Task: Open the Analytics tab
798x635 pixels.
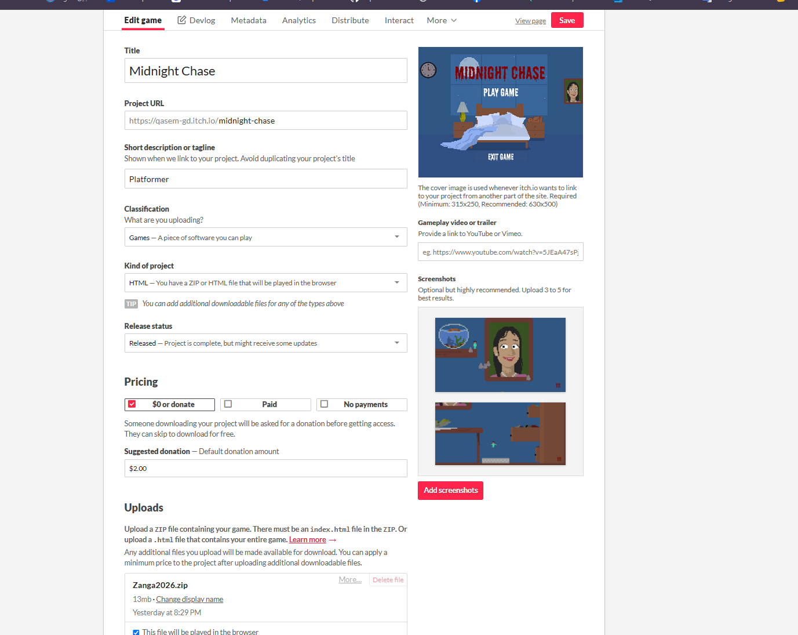Action: 299,20
